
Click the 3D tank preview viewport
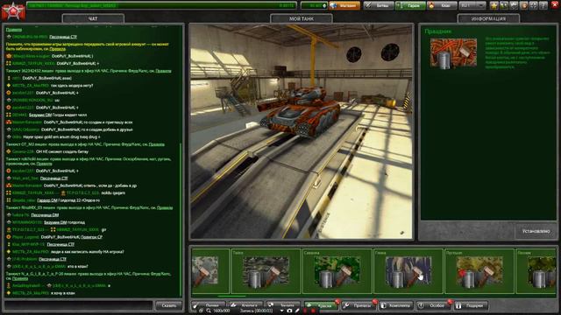(x=302, y=131)
